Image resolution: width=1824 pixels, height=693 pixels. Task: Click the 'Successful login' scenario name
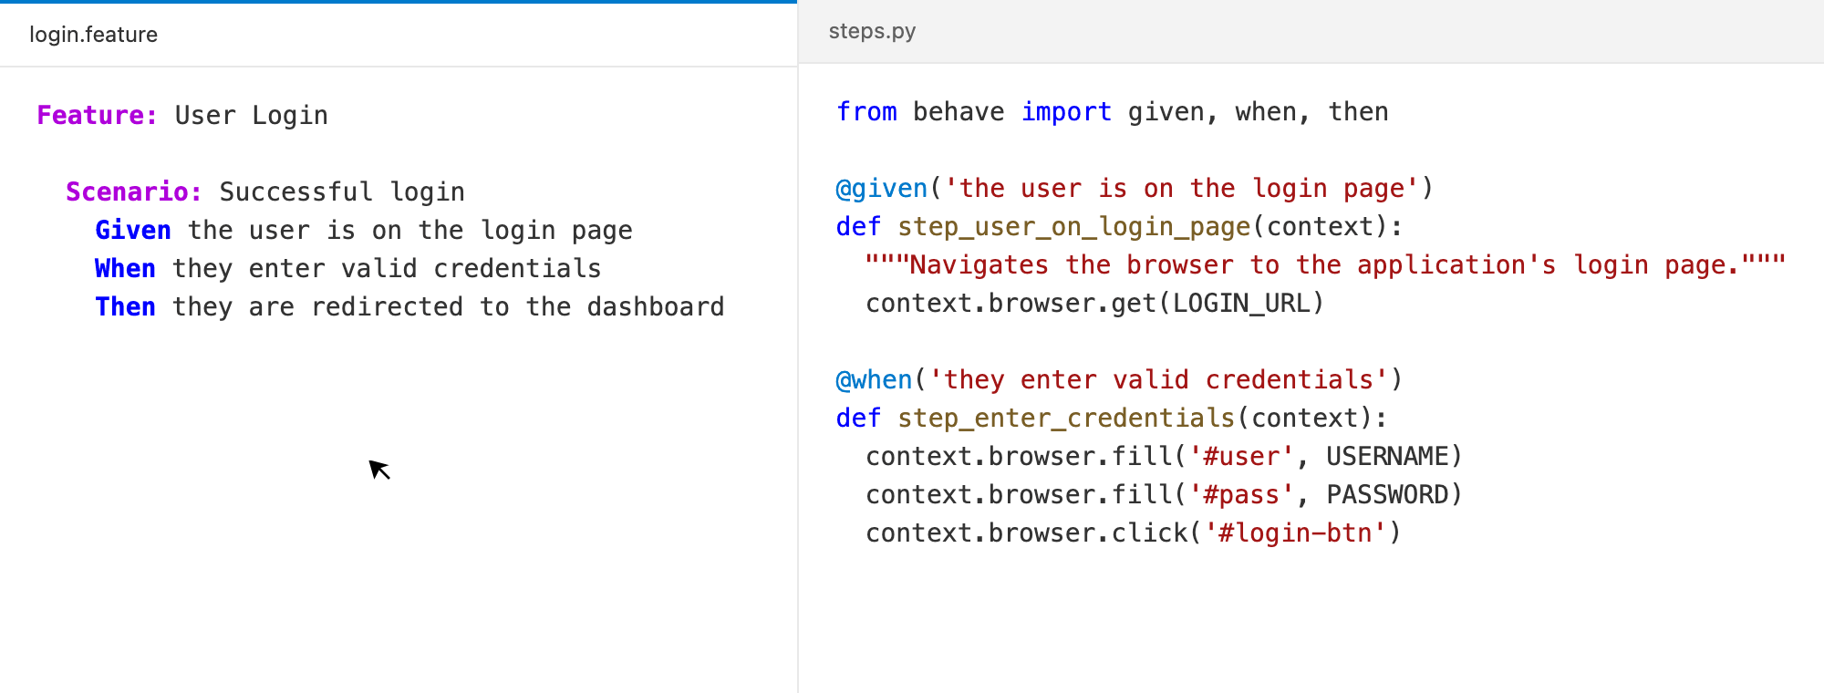click(342, 191)
